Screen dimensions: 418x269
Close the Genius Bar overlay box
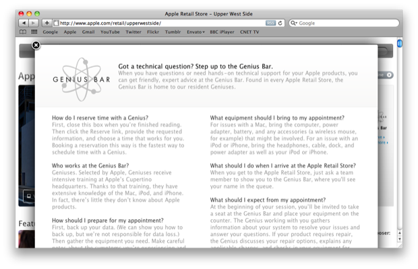click(36, 46)
